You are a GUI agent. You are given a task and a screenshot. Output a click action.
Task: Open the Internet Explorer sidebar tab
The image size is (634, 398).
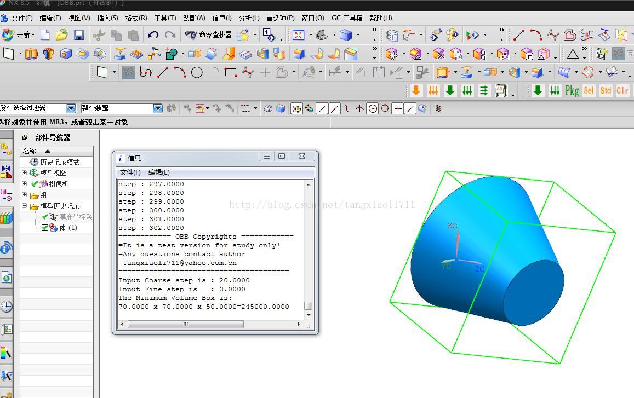[7, 277]
